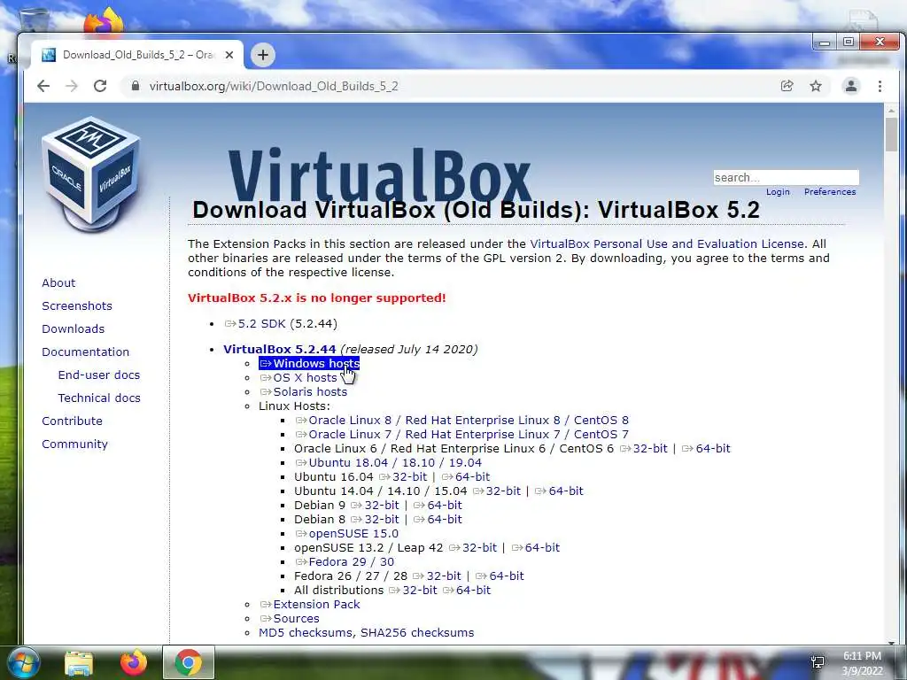Download Debian 9 32-bit package

tap(375, 505)
